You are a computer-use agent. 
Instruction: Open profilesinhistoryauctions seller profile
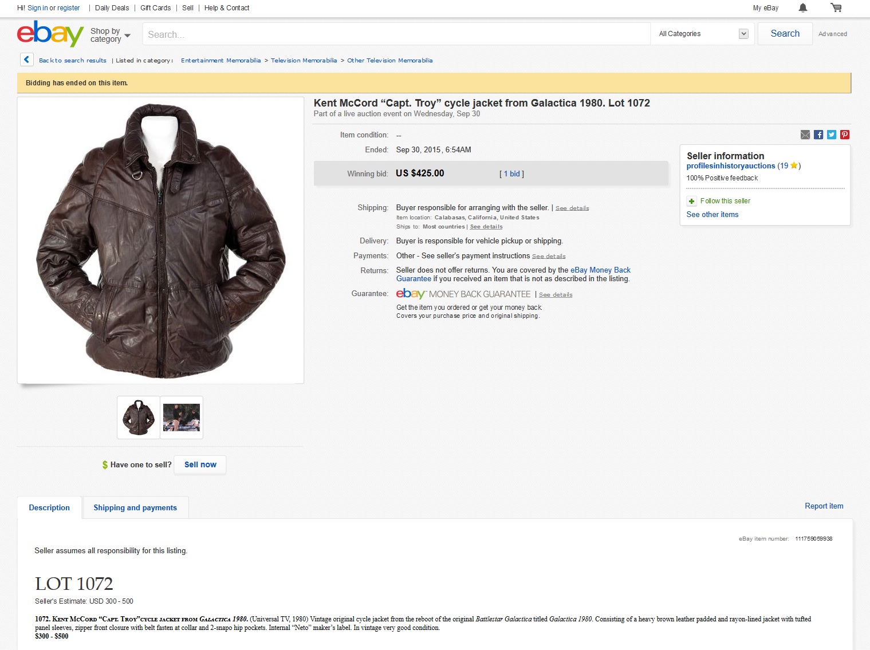click(x=731, y=166)
